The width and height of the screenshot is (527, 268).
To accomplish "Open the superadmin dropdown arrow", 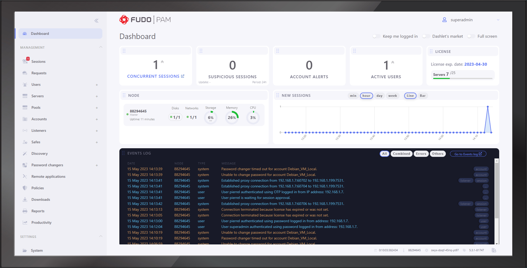I will tap(498, 20).
